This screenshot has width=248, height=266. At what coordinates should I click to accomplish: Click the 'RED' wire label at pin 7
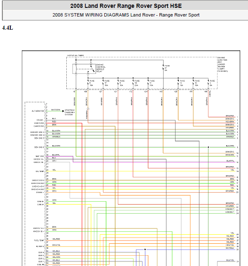point(54,122)
